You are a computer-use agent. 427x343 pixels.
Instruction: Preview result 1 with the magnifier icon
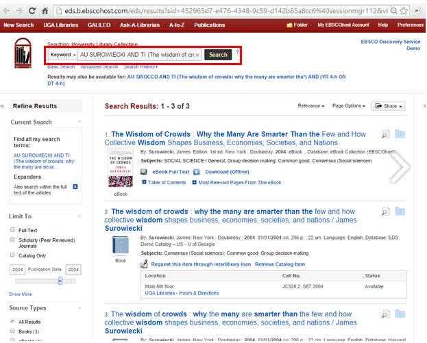[x=386, y=134]
